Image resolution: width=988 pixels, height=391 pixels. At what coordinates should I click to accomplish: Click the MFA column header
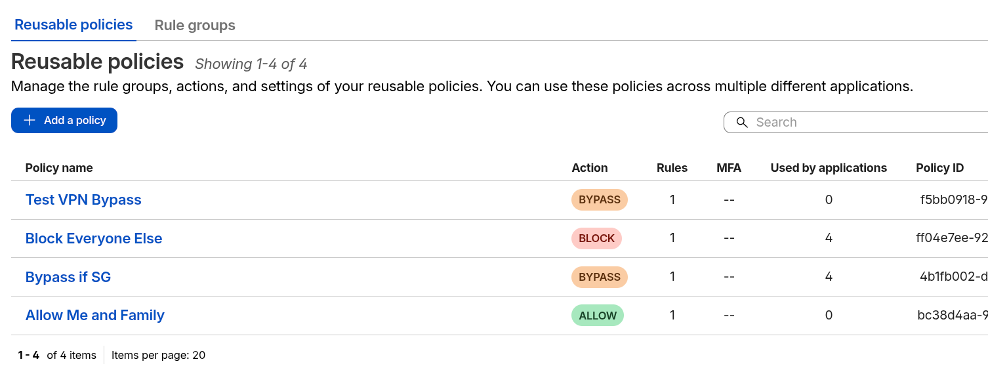(x=729, y=168)
